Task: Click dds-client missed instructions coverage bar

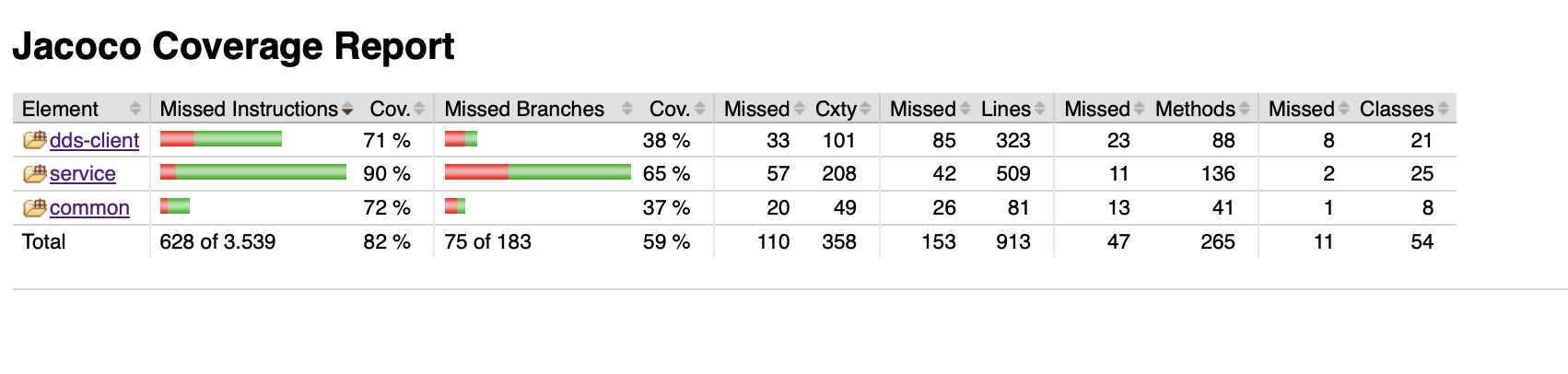Action: tap(221, 139)
